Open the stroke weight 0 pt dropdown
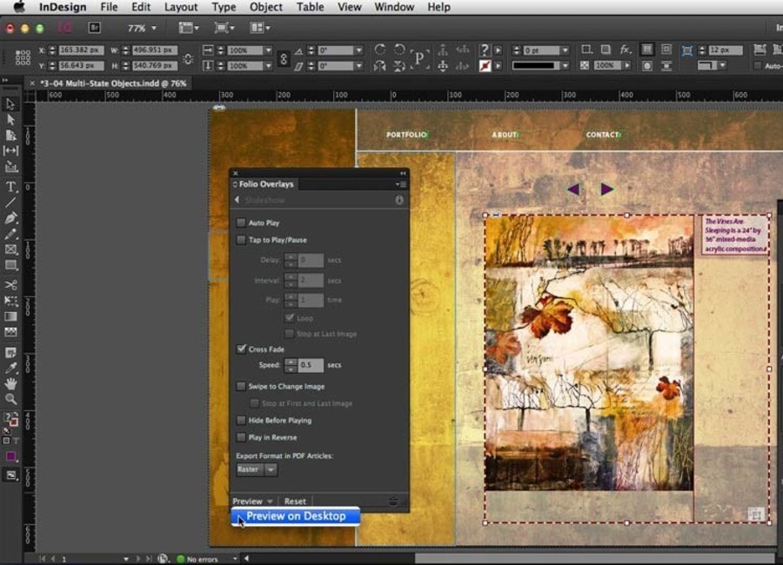 (565, 50)
